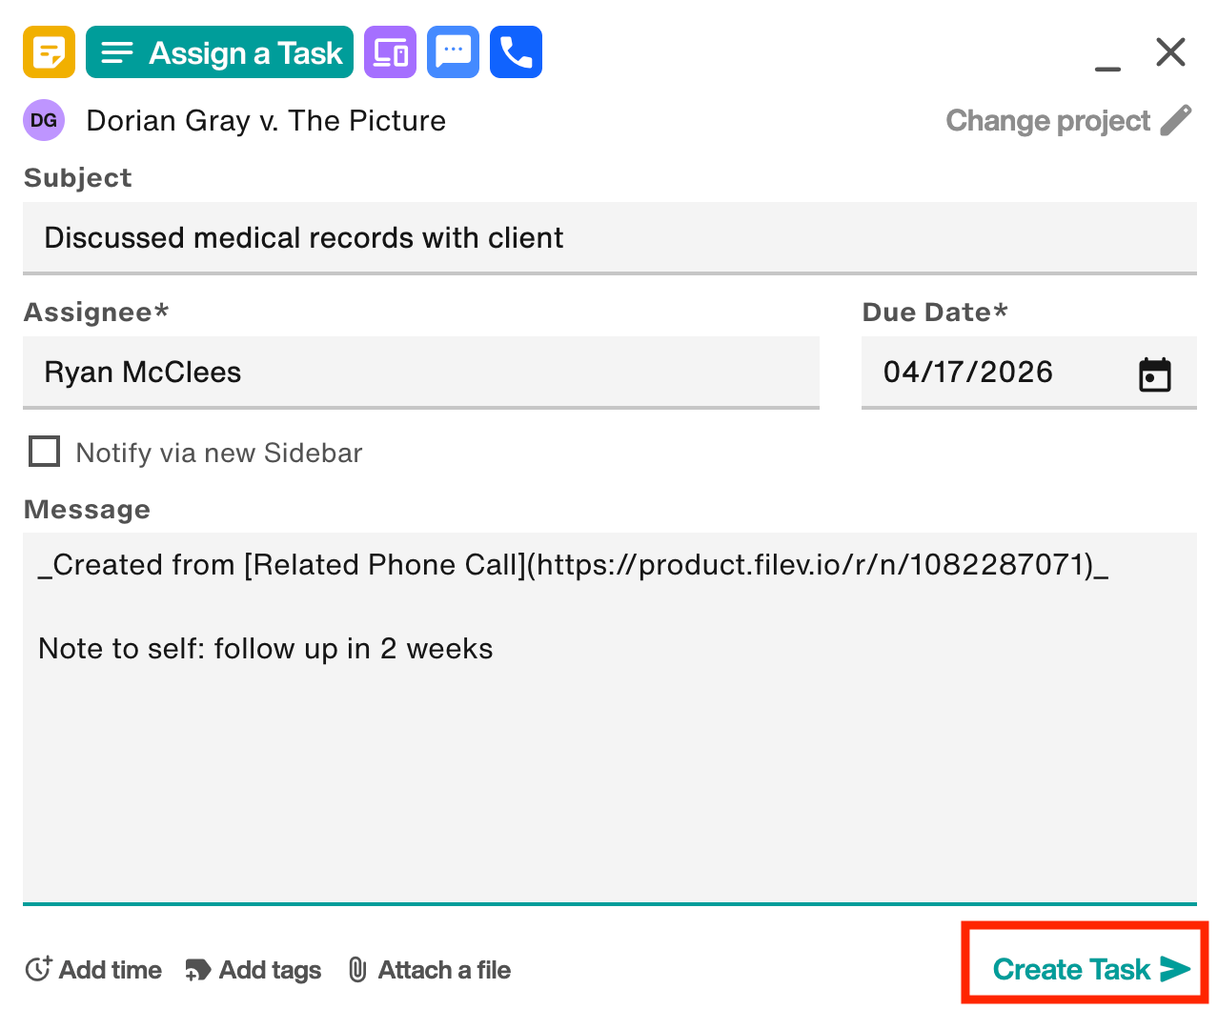Click the tag icon beside Add tags
Image resolution: width=1218 pixels, height=1009 pixels.
(198, 970)
